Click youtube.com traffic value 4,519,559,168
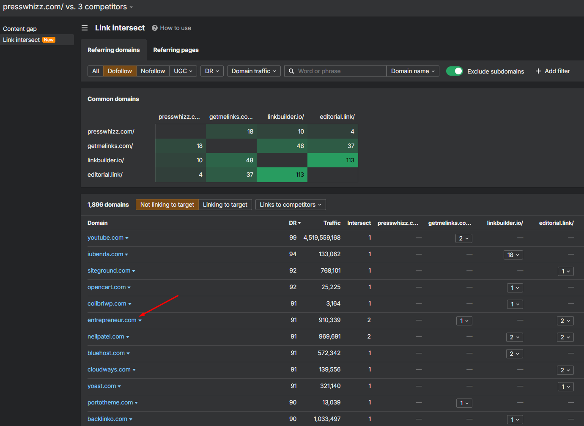584x426 pixels. click(x=322, y=238)
